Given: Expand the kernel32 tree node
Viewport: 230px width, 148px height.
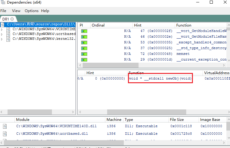Looking at the screenshot, I should 2,39.
